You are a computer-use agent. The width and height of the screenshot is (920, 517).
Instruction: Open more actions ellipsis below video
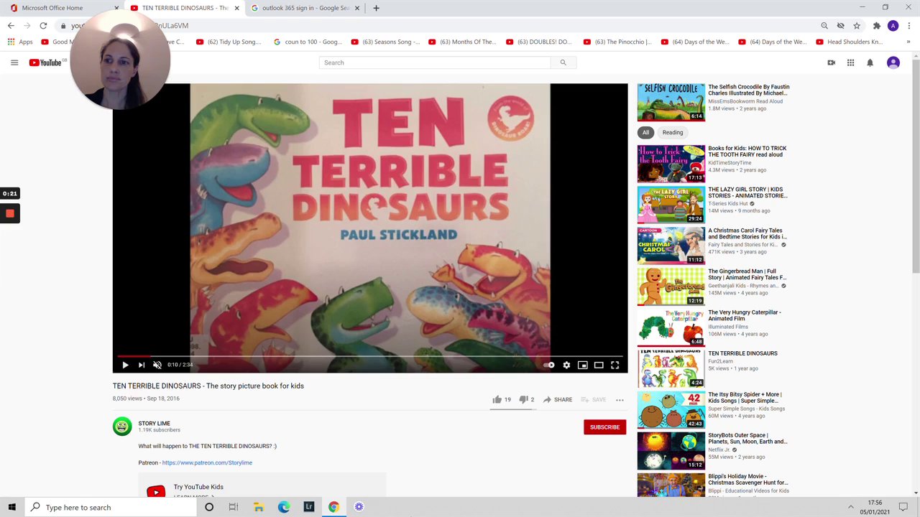(620, 399)
